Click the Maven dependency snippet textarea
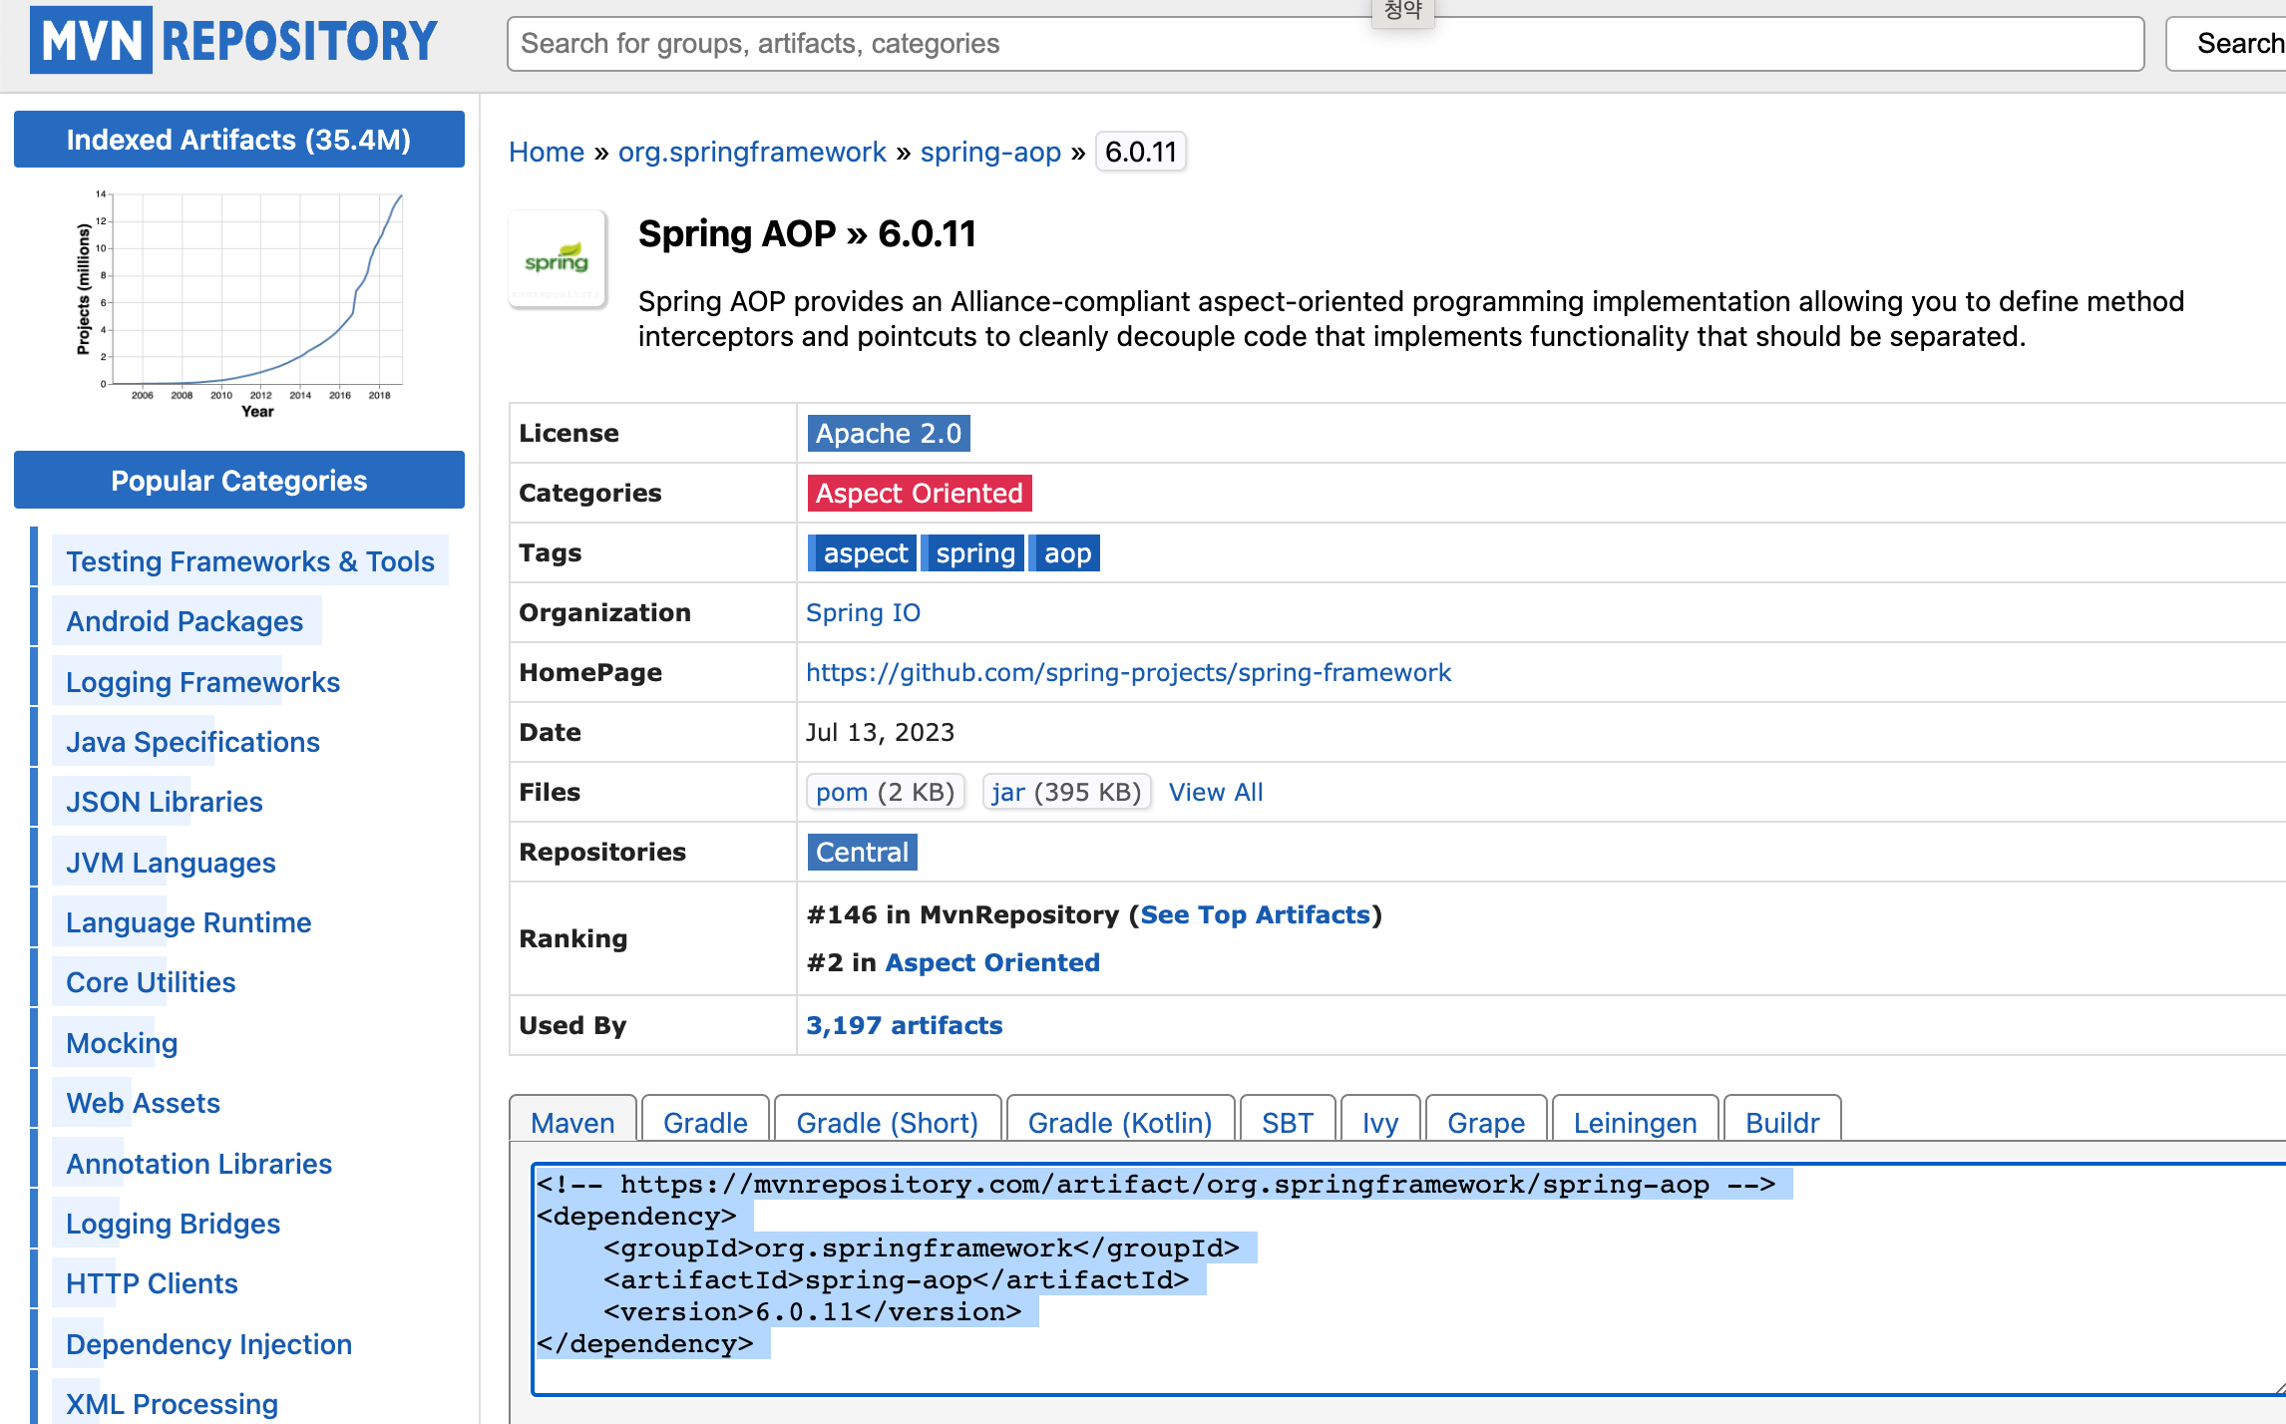The width and height of the screenshot is (2286, 1424). click(x=1396, y=1276)
